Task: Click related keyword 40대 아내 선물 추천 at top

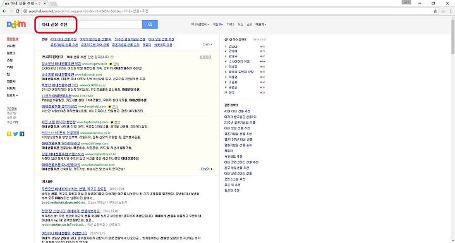Action: click(64, 39)
